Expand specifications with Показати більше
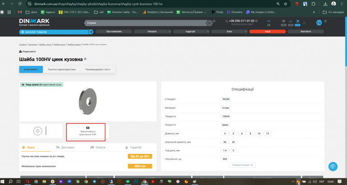Screen dimensions: 347x185 coord(243,165)
